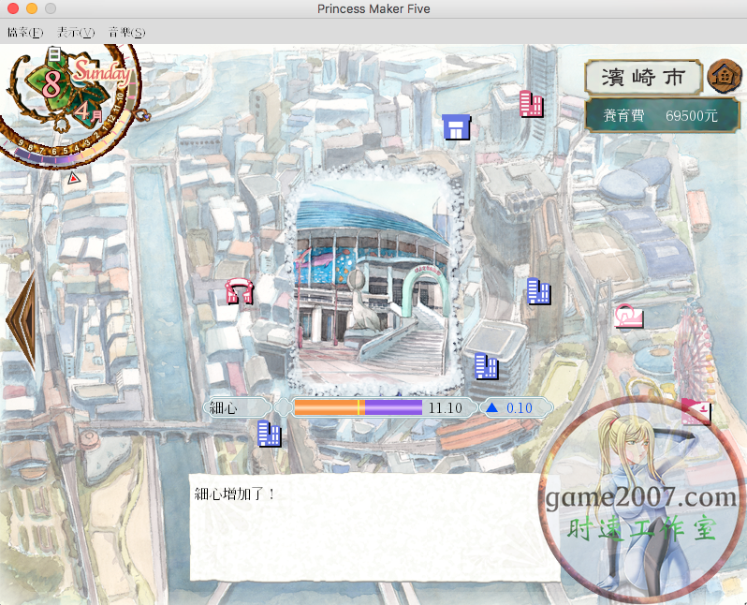
Task: Click the orange-purple 細心 stat bar
Action: (x=358, y=407)
